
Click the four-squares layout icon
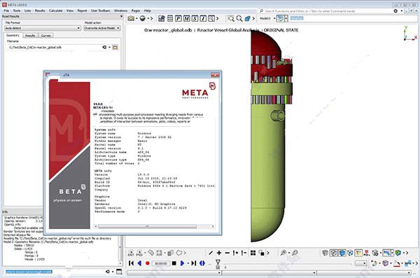pyautogui.click(x=253, y=253)
